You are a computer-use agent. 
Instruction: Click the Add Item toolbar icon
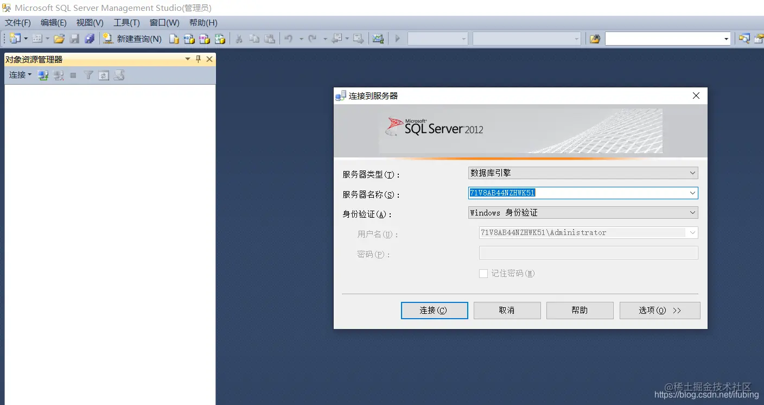tap(37, 39)
